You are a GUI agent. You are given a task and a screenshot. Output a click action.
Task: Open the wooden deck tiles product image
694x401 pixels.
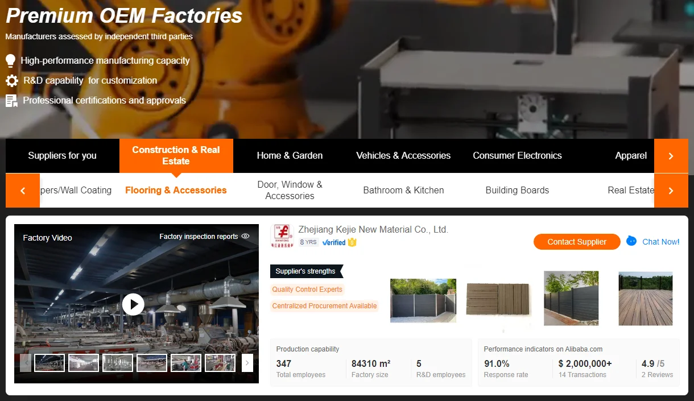[x=498, y=299]
